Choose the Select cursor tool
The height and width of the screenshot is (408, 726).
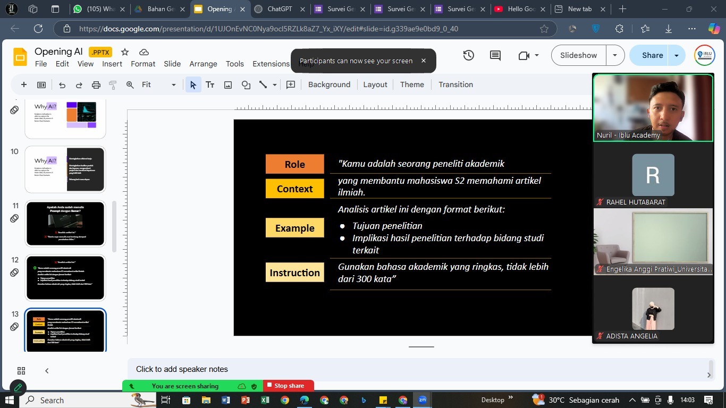(x=193, y=85)
